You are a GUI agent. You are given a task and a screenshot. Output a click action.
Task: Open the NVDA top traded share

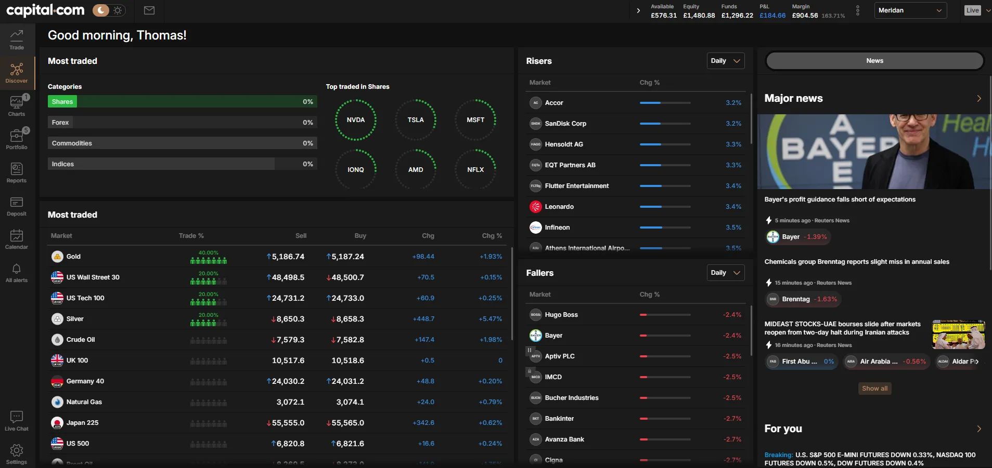point(356,120)
